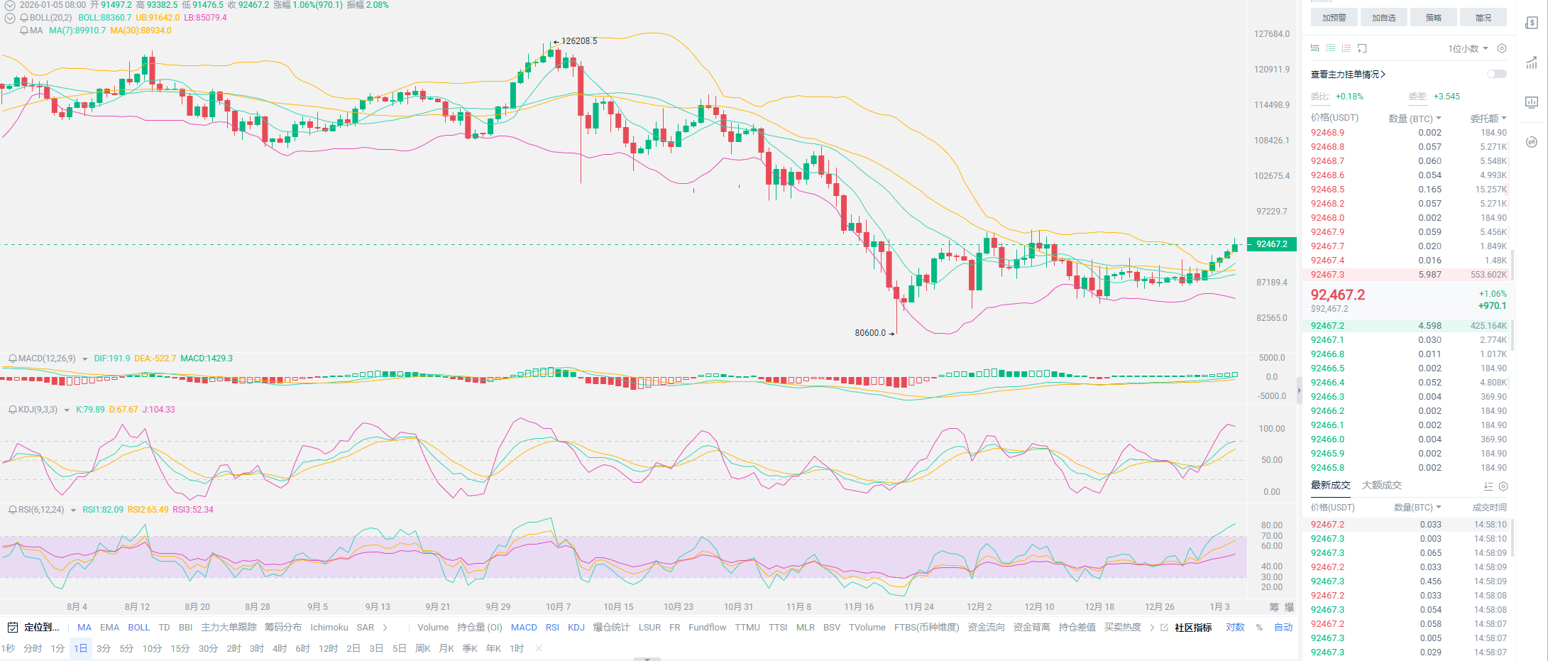This screenshot has height=661, width=1548.
Task: Open the 委托额 column dropdown
Action: [1488, 119]
